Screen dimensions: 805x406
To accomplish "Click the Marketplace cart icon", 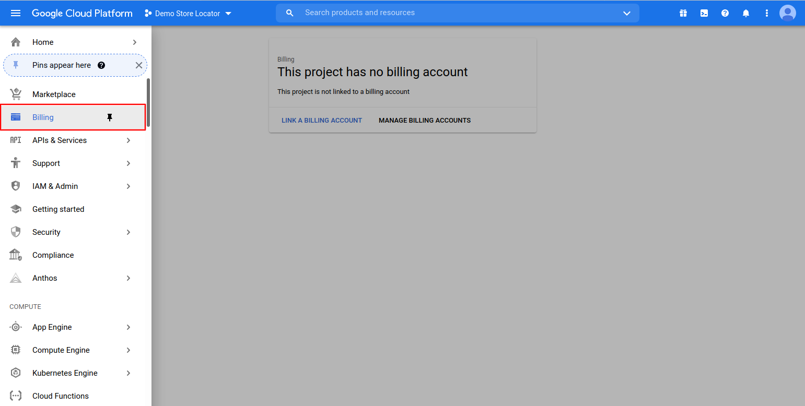I will [x=16, y=94].
